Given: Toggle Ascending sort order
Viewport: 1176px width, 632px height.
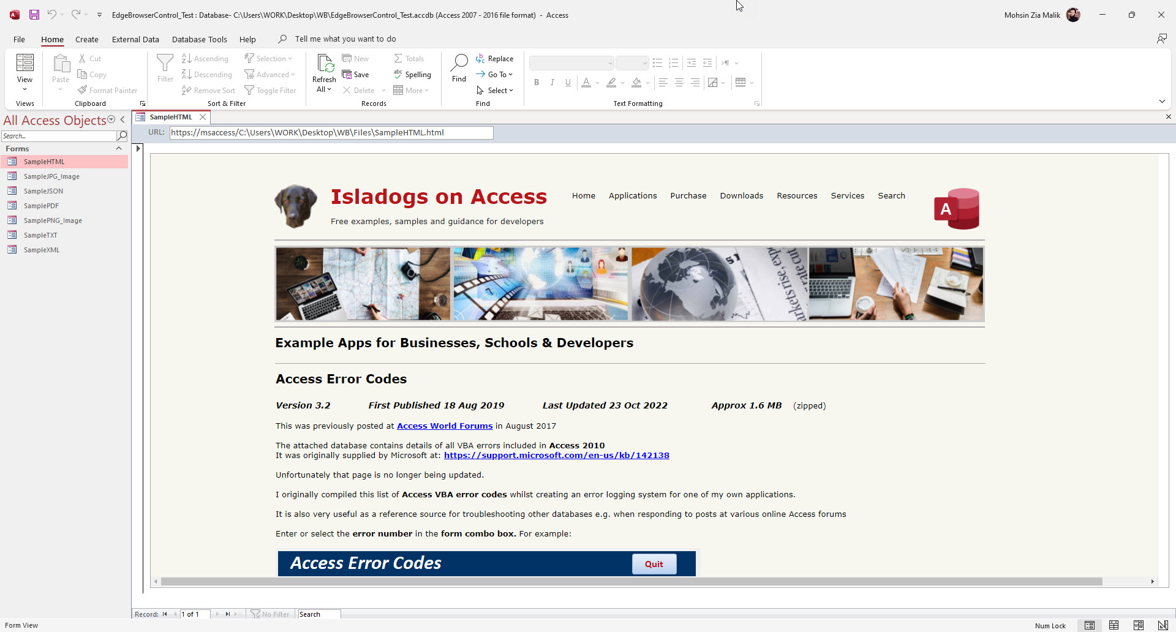Looking at the screenshot, I should pos(205,59).
